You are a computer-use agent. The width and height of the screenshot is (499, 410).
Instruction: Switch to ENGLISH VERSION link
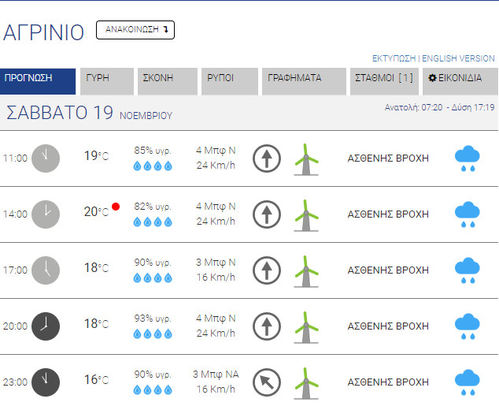point(459,58)
